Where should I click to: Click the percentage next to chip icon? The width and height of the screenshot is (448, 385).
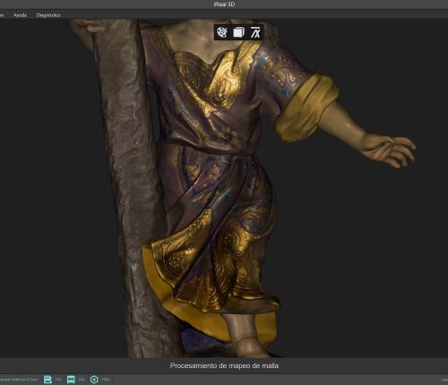click(82, 380)
